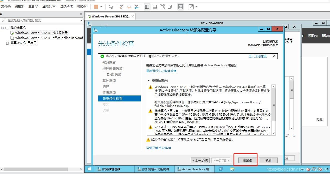Image resolution: width=330 pixels, height=174 pixels.
Task: Open 添加角色和功能向导 taskbar item
Action: point(154,169)
